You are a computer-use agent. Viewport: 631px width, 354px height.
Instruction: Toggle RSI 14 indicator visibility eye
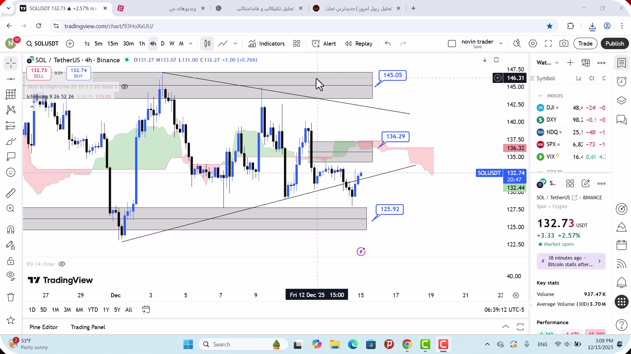[62, 264]
